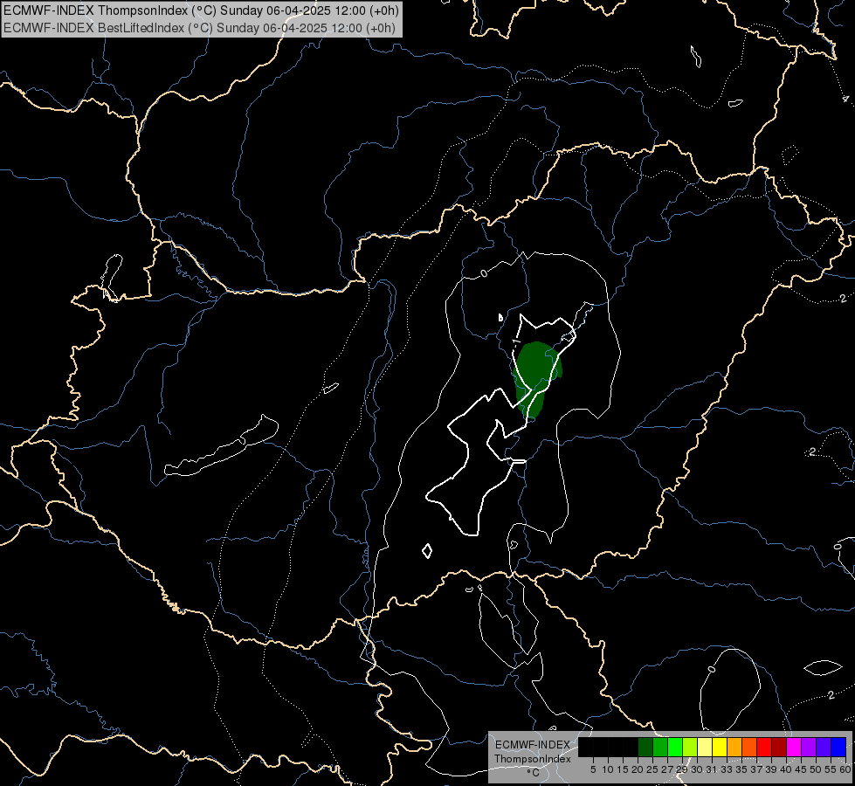Image resolution: width=855 pixels, height=786 pixels.
Task: Click the legend tick label '40'
Action: (x=786, y=769)
